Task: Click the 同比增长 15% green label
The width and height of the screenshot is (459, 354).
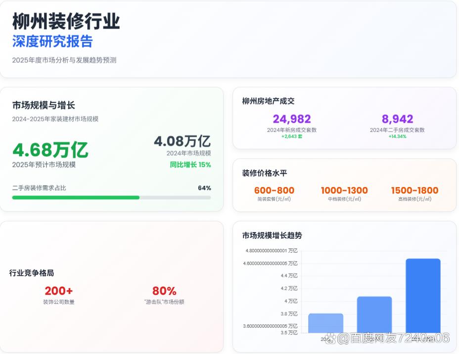Action: point(190,165)
